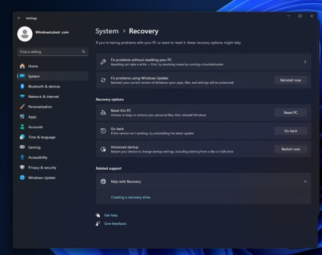The height and width of the screenshot is (255, 322).
Task: Select Bluetooth & devices in sidebar
Action: (x=53, y=86)
